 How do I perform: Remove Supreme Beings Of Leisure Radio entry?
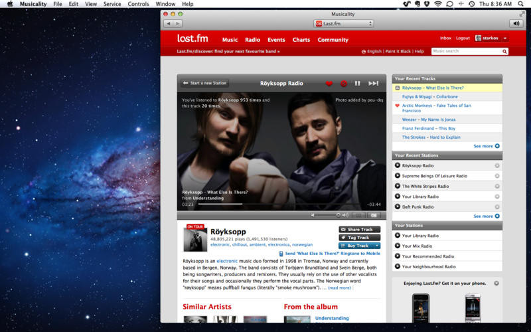pyautogui.click(x=497, y=176)
